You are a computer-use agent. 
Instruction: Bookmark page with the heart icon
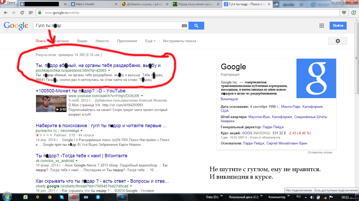coord(343,13)
